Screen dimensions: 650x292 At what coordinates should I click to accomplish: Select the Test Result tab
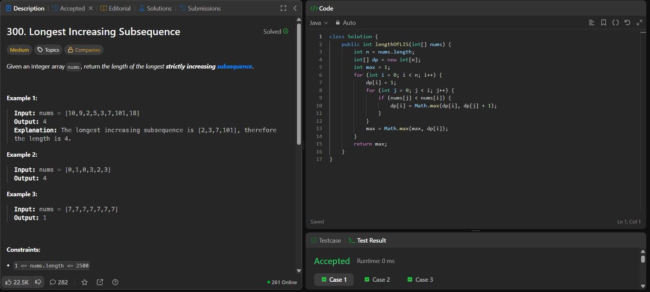367,240
